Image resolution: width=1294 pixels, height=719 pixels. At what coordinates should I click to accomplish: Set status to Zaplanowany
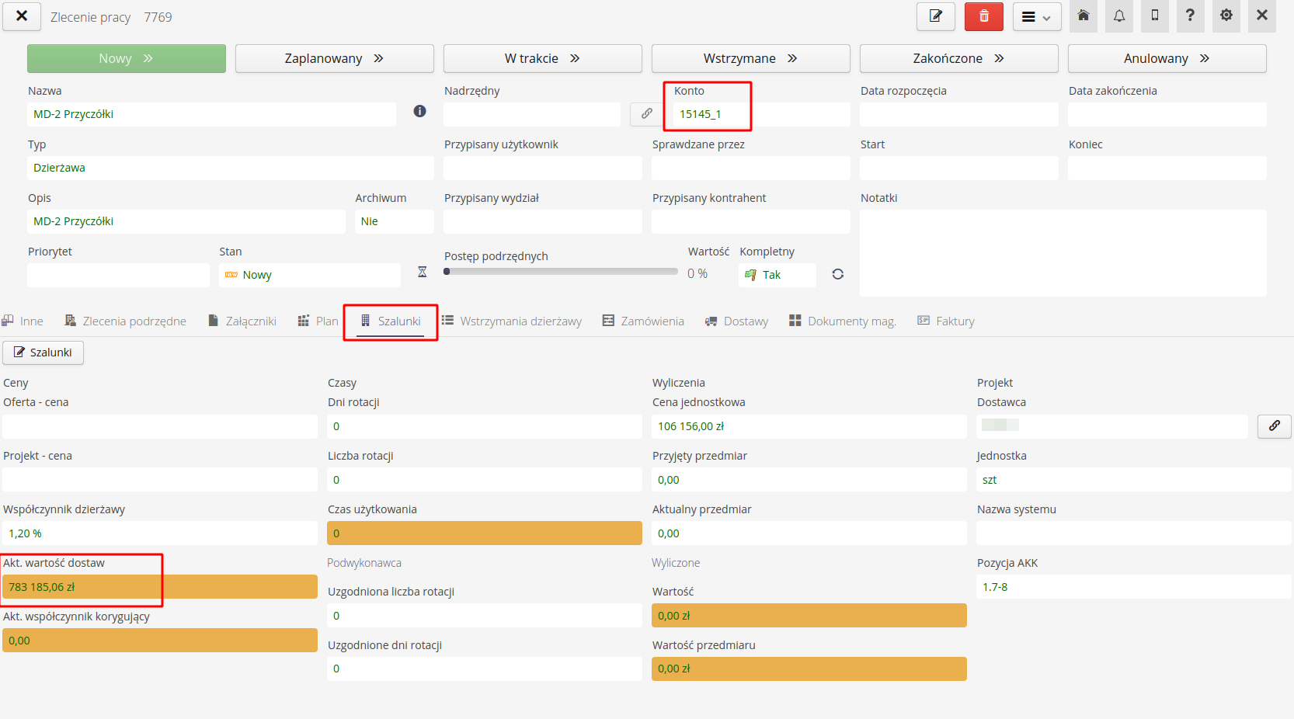(x=334, y=59)
